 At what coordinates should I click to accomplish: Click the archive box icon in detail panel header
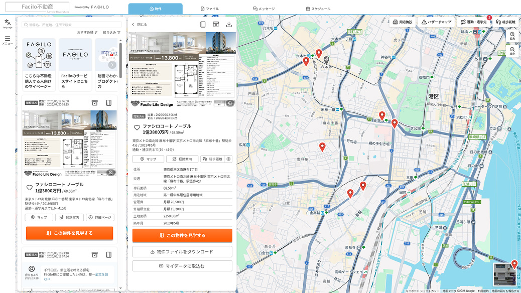coord(216,24)
